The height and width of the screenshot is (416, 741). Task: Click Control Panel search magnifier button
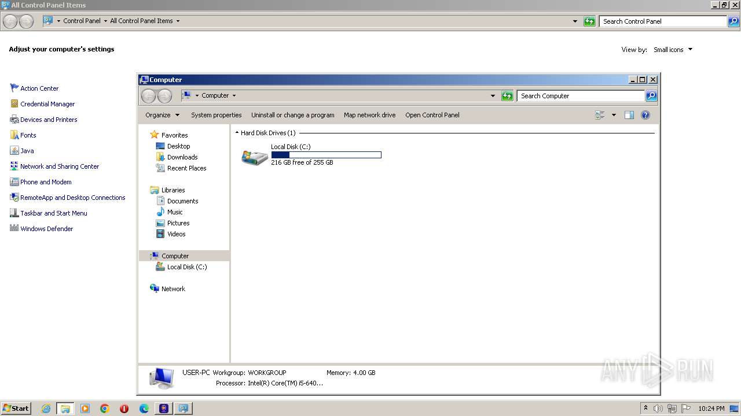coord(734,21)
